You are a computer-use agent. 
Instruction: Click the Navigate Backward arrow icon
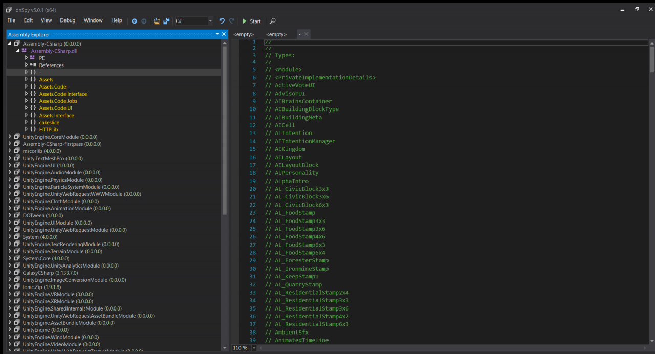point(135,21)
